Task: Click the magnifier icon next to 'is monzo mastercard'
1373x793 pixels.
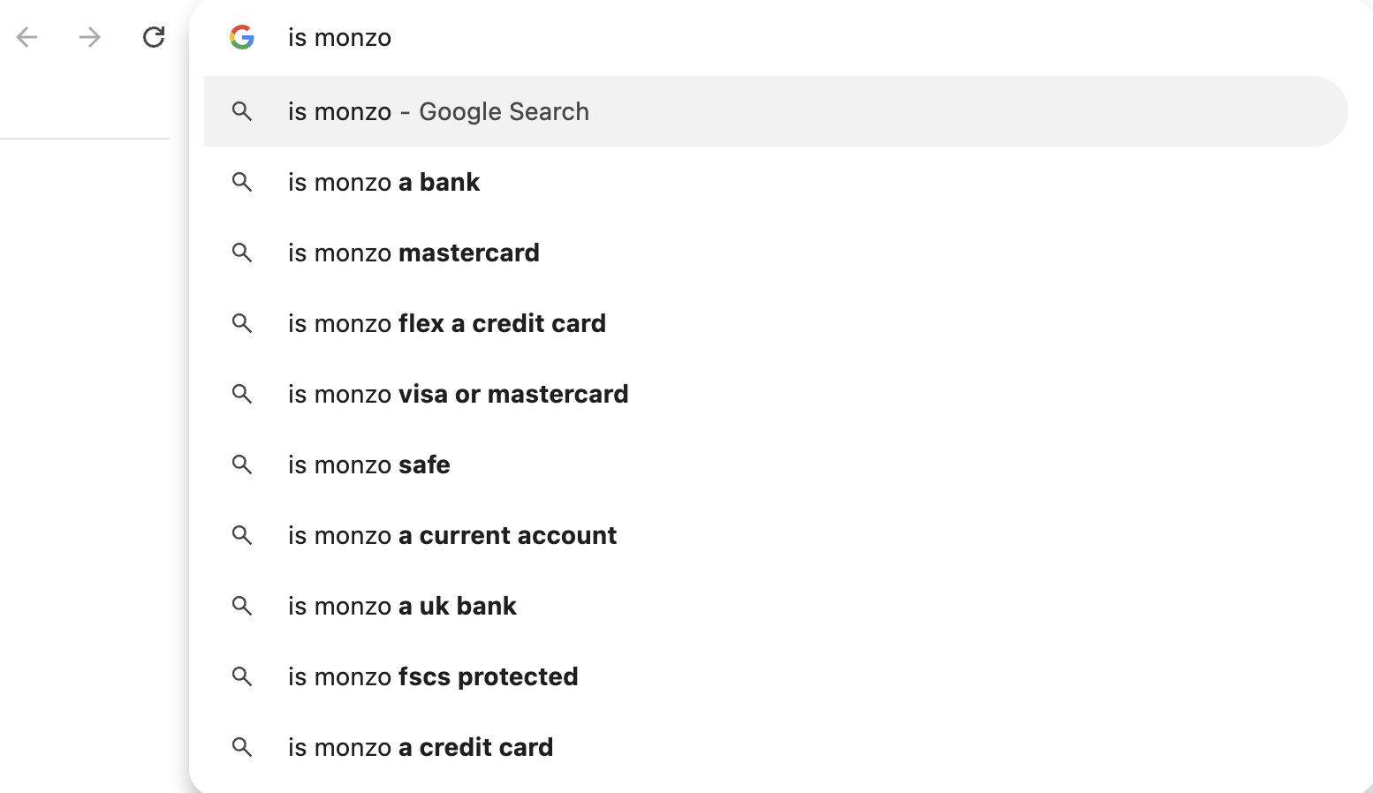Action: pos(242,253)
